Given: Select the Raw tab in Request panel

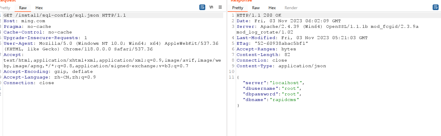Looking at the screenshot, I should (23, 8).
